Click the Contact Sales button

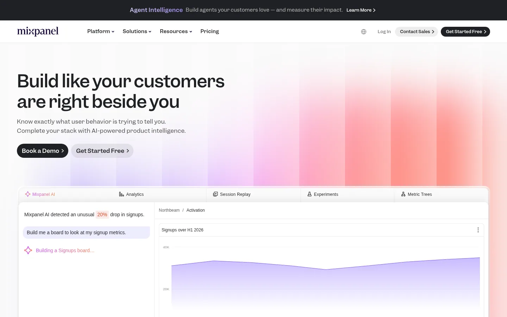coord(417,32)
